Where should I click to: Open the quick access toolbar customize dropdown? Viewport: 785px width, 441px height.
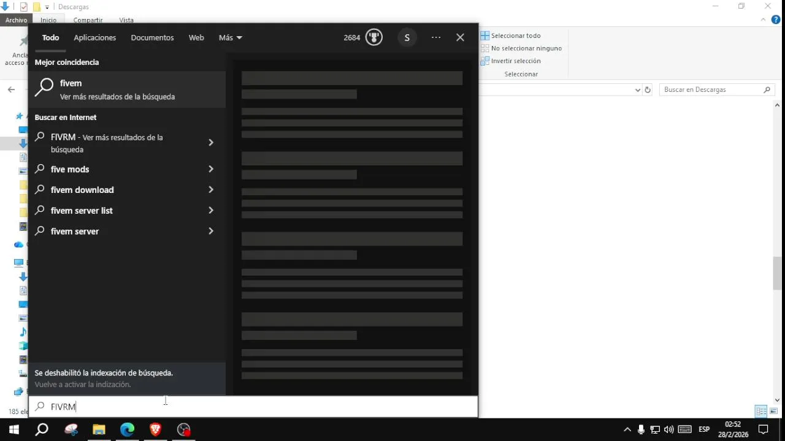click(47, 7)
